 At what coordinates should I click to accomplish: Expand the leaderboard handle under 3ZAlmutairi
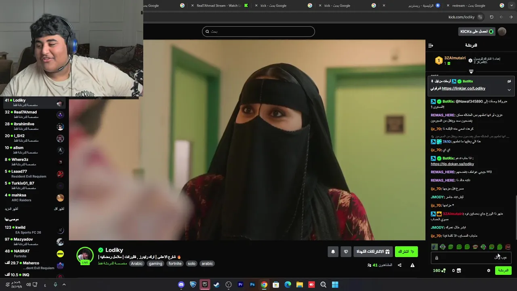tap(471, 72)
